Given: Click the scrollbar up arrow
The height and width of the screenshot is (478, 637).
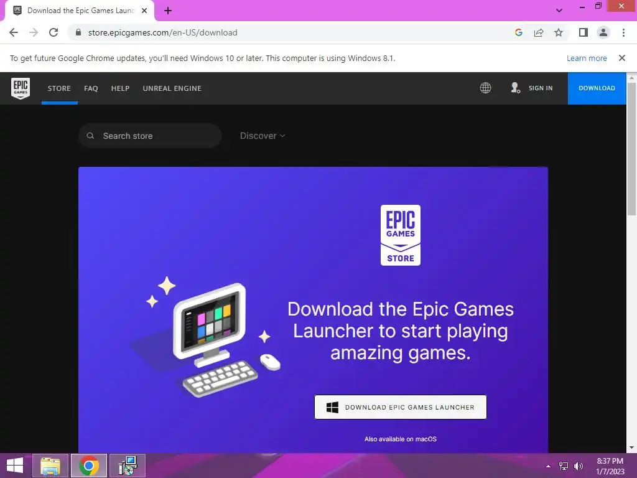Looking at the screenshot, I should pos(632,77).
